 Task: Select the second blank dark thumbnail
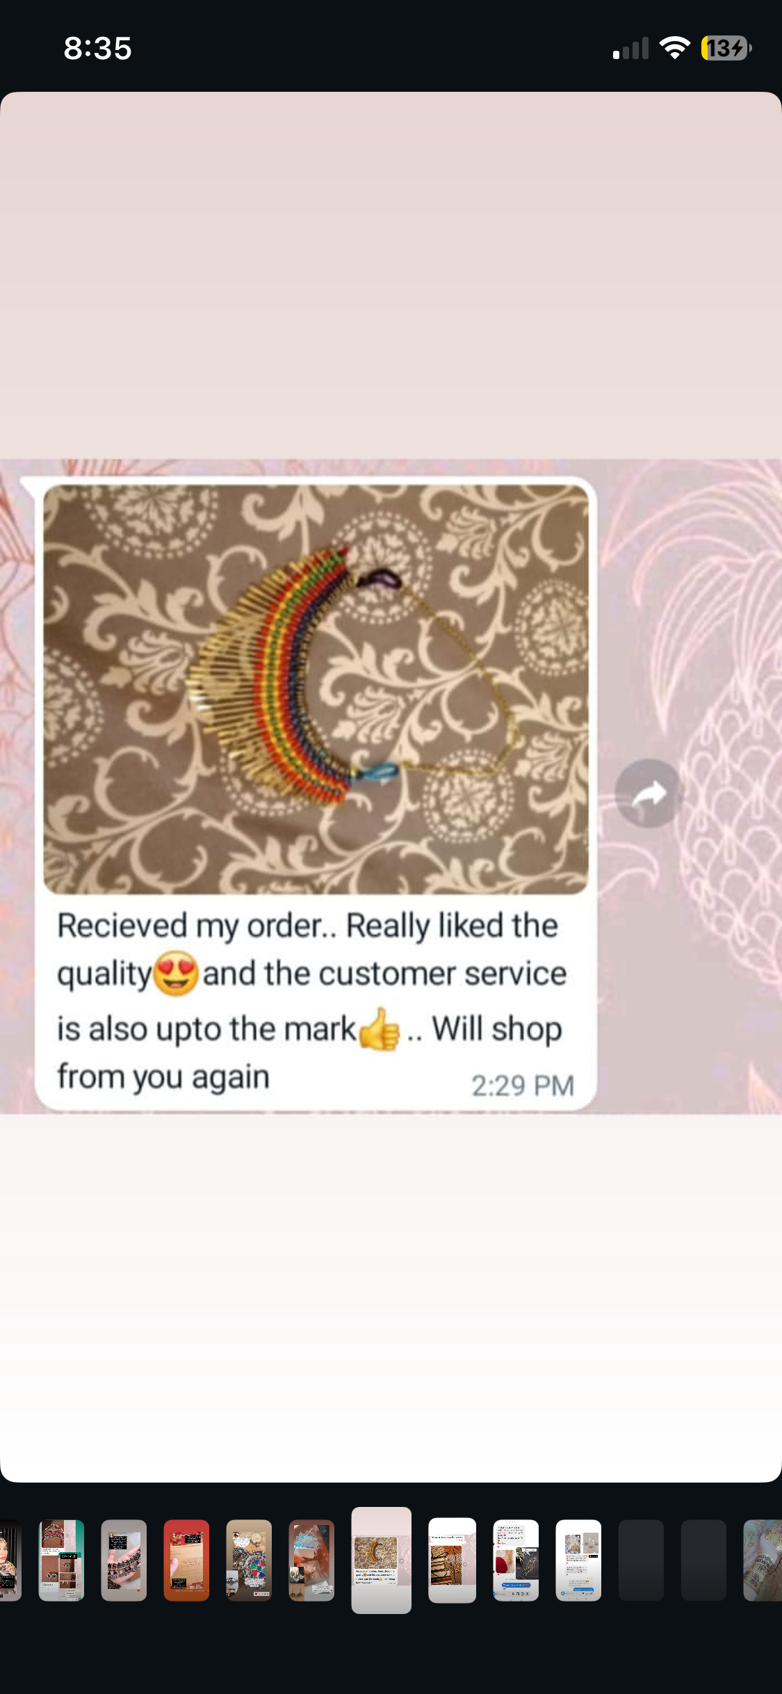pyautogui.click(x=703, y=1560)
